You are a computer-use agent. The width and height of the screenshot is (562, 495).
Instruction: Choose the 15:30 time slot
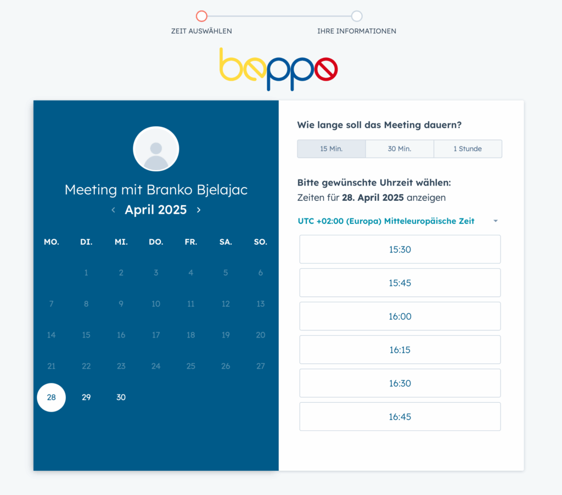tap(400, 250)
